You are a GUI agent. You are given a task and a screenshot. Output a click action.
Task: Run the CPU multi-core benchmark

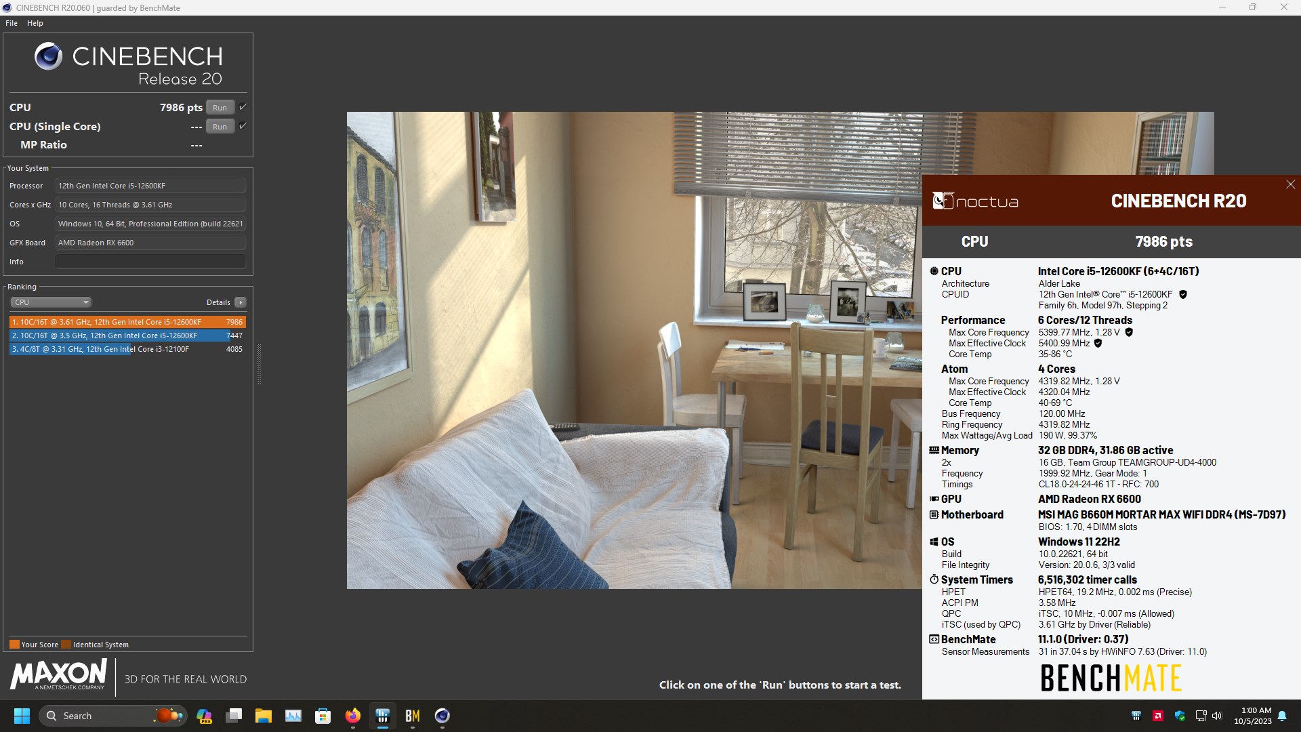[x=220, y=108]
